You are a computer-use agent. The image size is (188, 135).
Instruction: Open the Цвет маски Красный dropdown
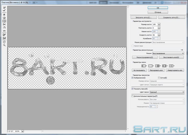point(167,92)
